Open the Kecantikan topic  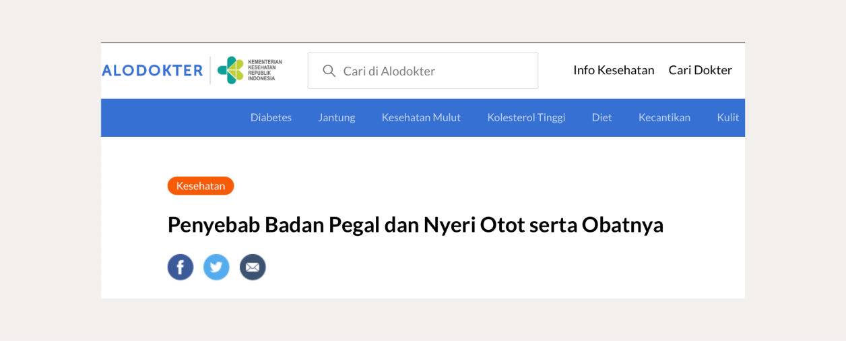pos(664,117)
